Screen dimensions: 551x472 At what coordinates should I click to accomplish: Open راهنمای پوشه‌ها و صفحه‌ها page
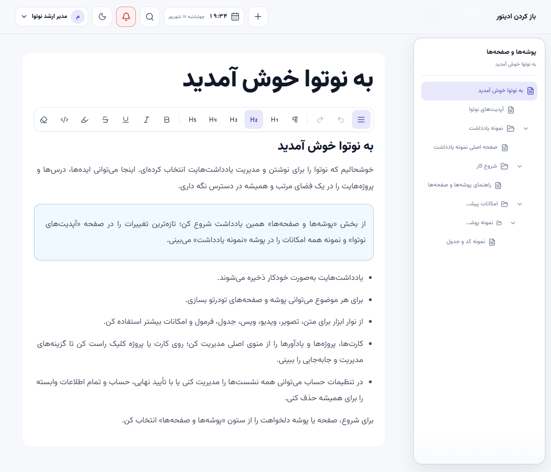(x=459, y=185)
